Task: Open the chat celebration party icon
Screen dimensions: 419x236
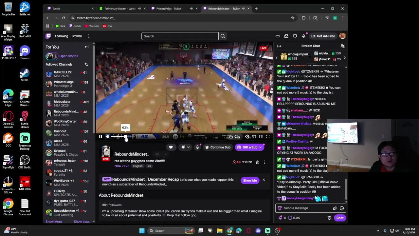Action: click(x=335, y=208)
